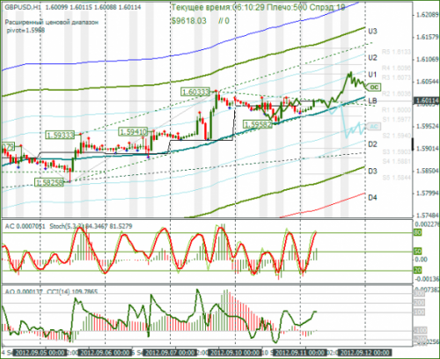Image resolution: width=440 pixels, height=359 pixels.
Task: Click the 2012.09.07 00:00 date marker
Action: pyautogui.click(x=171, y=353)
